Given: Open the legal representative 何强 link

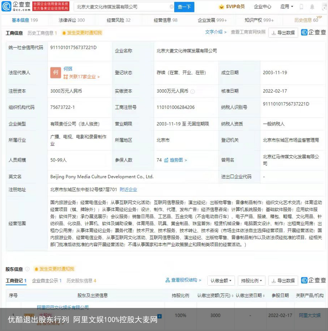Looking at the screenshot, I should (68, 69).
